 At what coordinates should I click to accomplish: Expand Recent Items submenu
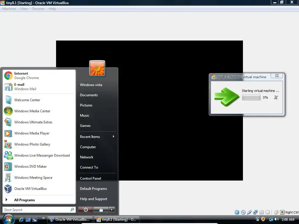(x=97, y=137)
